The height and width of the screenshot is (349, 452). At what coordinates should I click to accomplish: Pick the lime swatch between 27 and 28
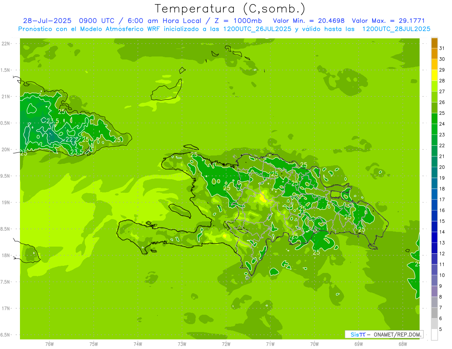434,86
